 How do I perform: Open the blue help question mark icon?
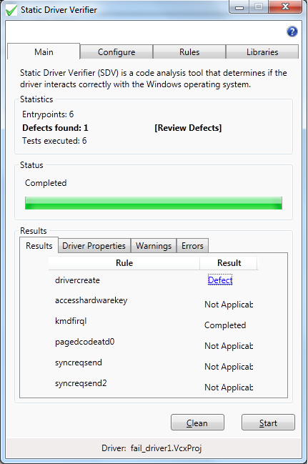(292, 31)
